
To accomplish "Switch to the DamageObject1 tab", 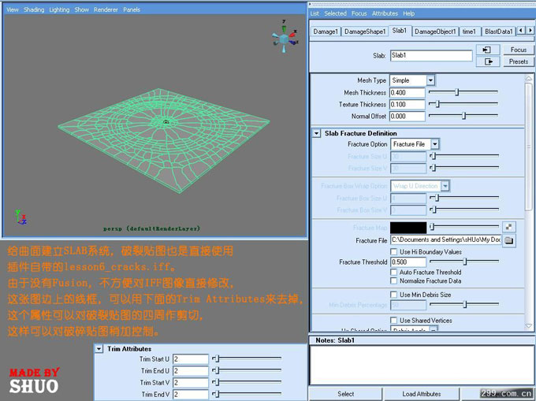I will coord(435,32).
